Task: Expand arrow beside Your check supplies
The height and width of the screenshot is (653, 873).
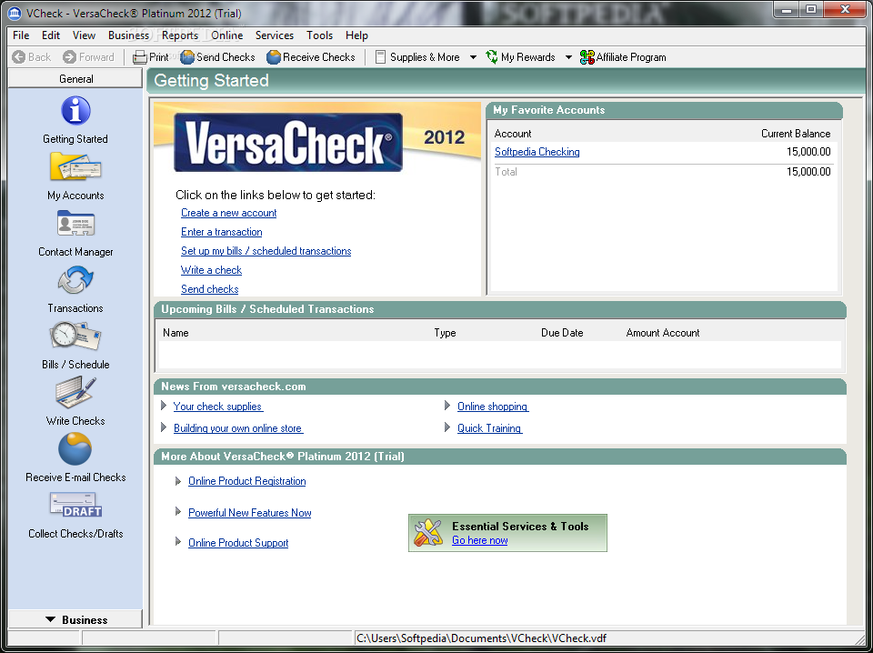Action: tap(164, 406)
